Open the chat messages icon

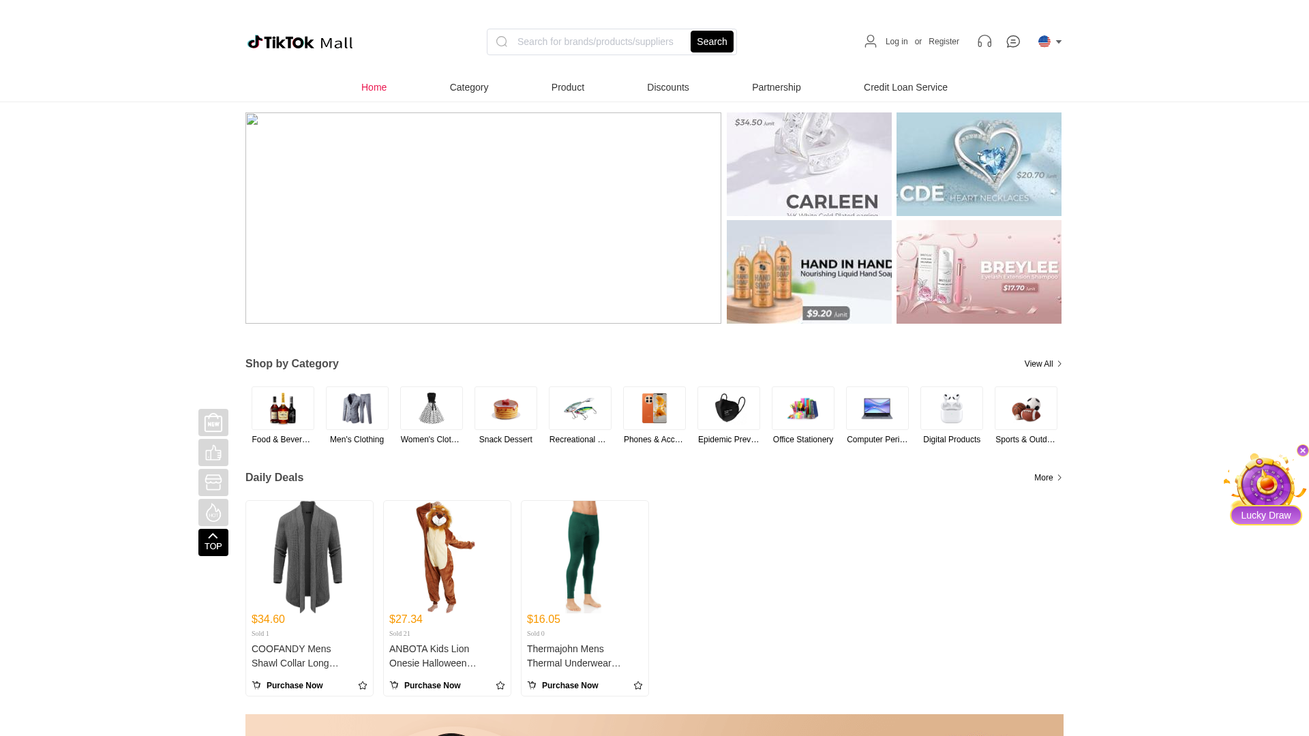(x=1013, y=42)
